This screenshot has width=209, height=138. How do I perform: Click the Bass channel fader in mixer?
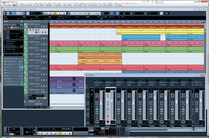[144, 97]
